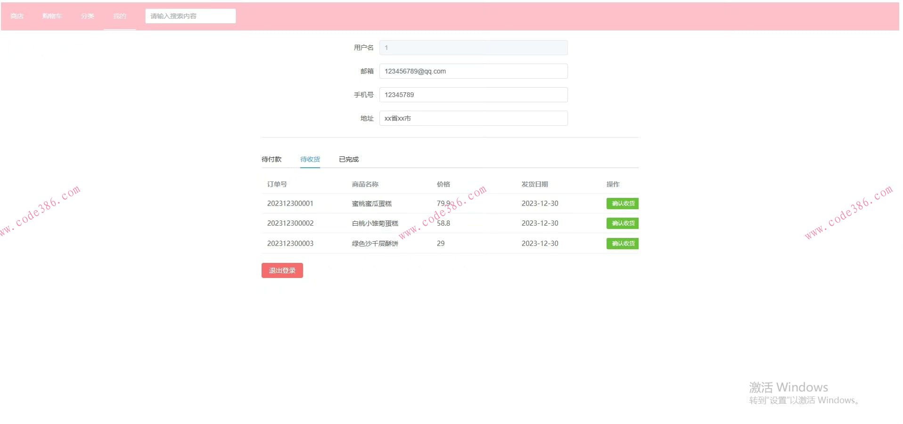Click the 退出登录 logout button
This screenshot has height=424, width=903.
tap(282, 270)
